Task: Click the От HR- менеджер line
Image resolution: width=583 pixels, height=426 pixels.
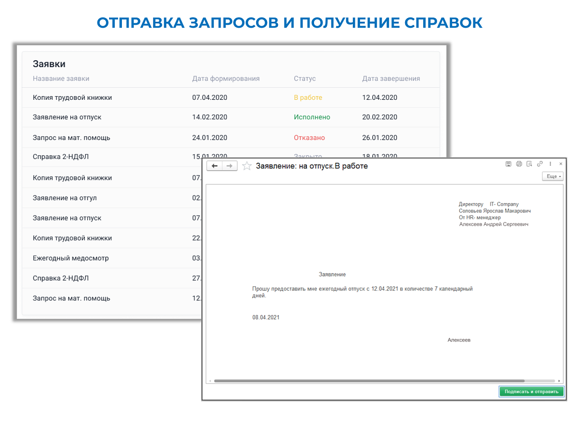Action: 480,217
